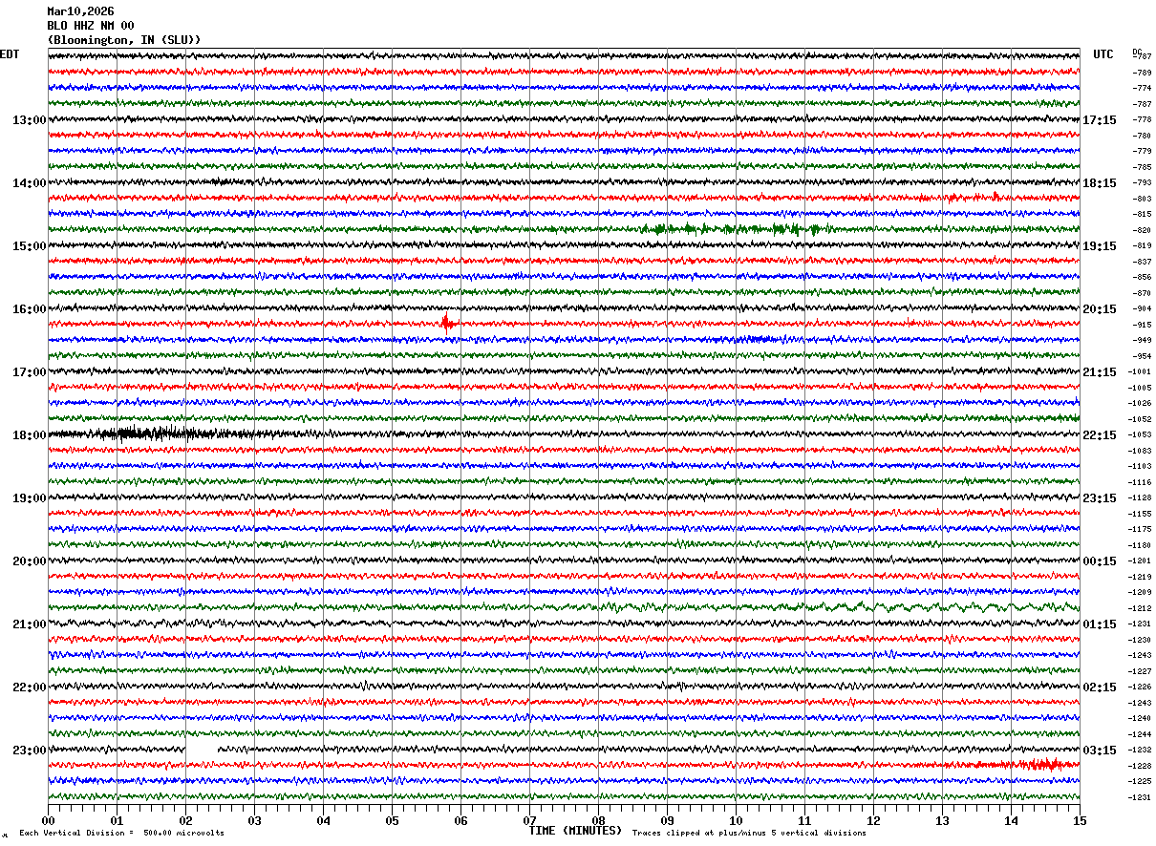1156x846 pixels.
Task: Click the 'Traces clipped at plus/minus 5 vertical divisions' note
Action: tap(749, 833)
